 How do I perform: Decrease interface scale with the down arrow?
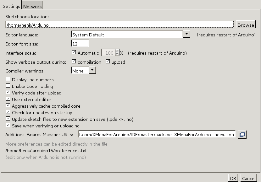pos(117,54)
